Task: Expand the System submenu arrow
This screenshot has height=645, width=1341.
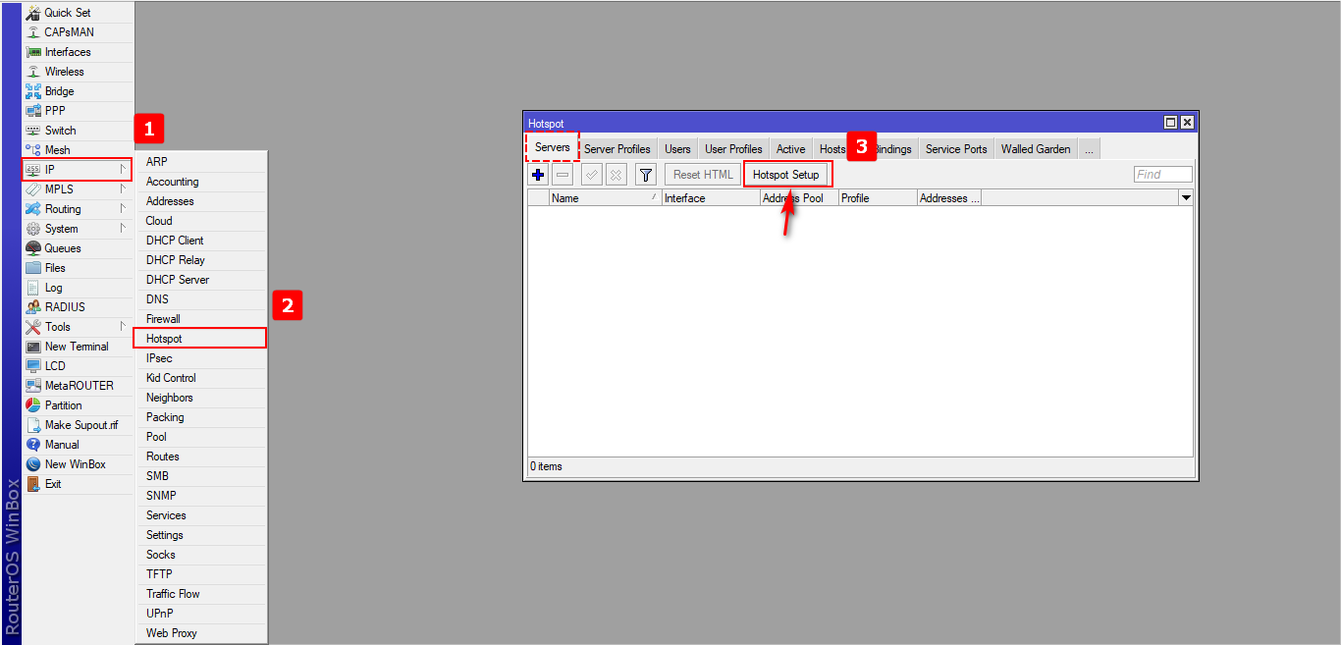Action: click(x=123, y=229)
